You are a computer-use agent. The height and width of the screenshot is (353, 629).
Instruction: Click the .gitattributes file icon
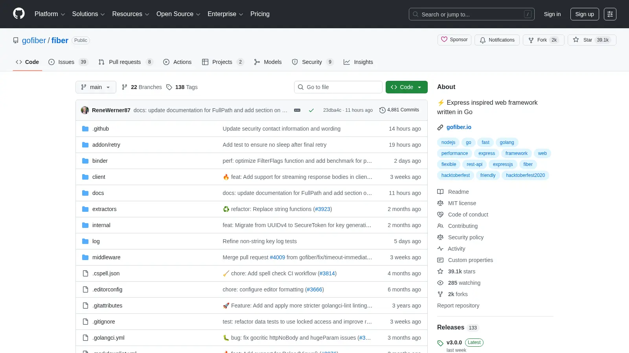[x=85, y=306]
